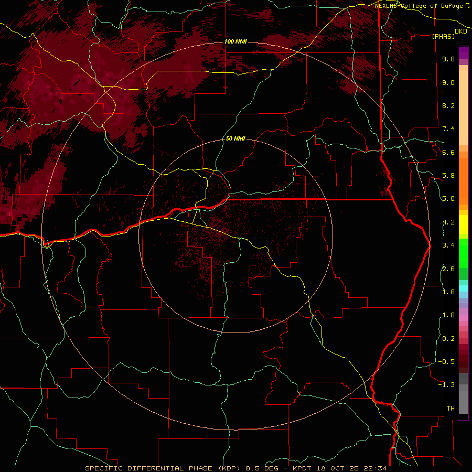The image size is (472, 472).
Task: Select the 3.4 value on the scale
Action: 448,245
